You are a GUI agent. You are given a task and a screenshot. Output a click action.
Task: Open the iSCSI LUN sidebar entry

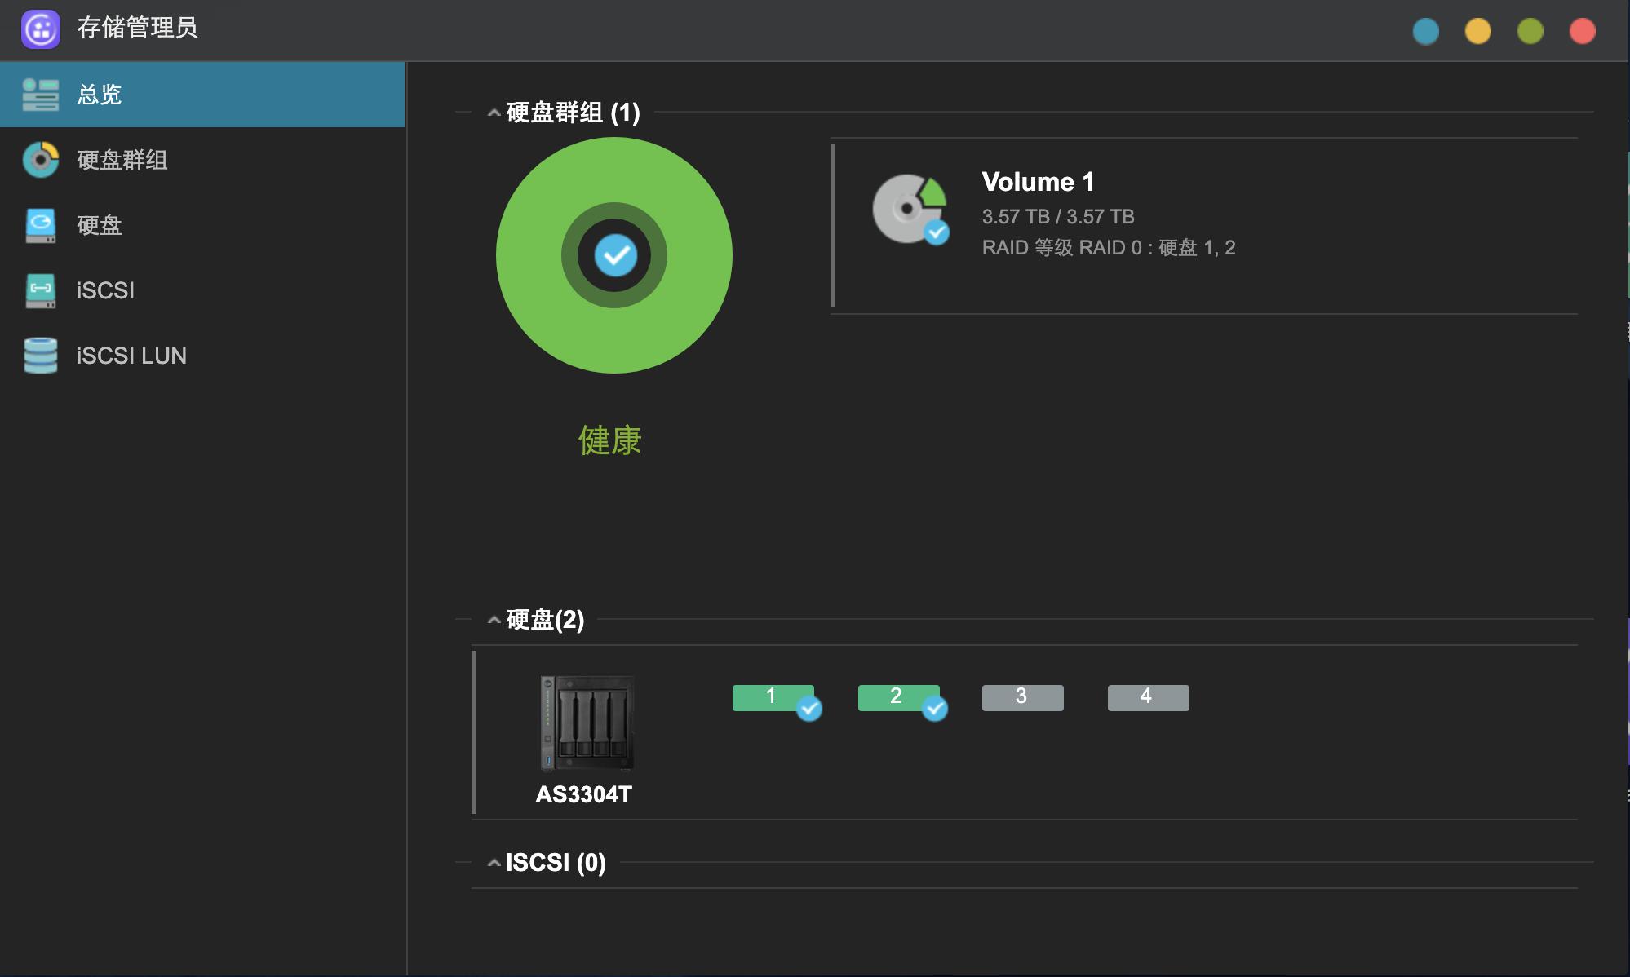(131, 355)
